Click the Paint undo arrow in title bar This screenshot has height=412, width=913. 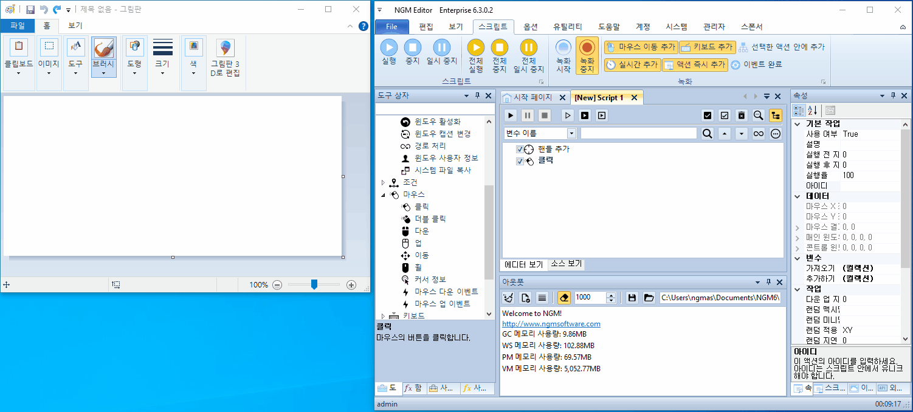pyautogui.click(x=44, y=10)
